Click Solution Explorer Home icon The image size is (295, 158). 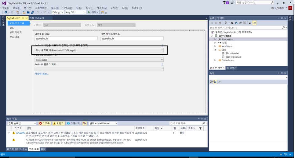pyautogui.click(x=220, y=23)
